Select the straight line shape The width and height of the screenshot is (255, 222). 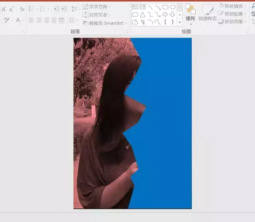coord(150,7)
